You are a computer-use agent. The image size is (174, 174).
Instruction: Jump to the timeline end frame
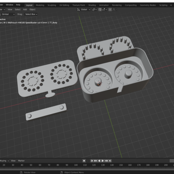(x=110, y=161)
